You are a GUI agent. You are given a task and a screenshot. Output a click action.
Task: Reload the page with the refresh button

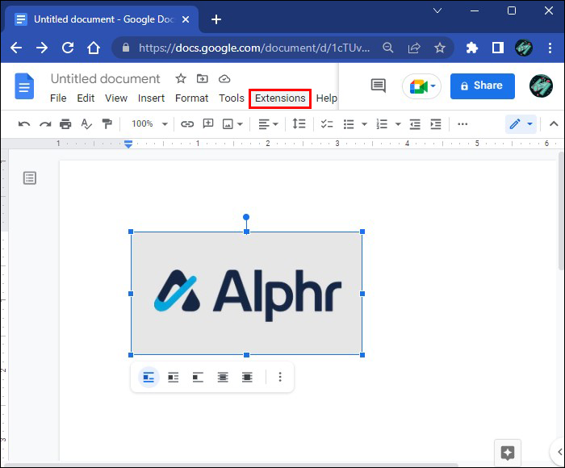(68, 48)
